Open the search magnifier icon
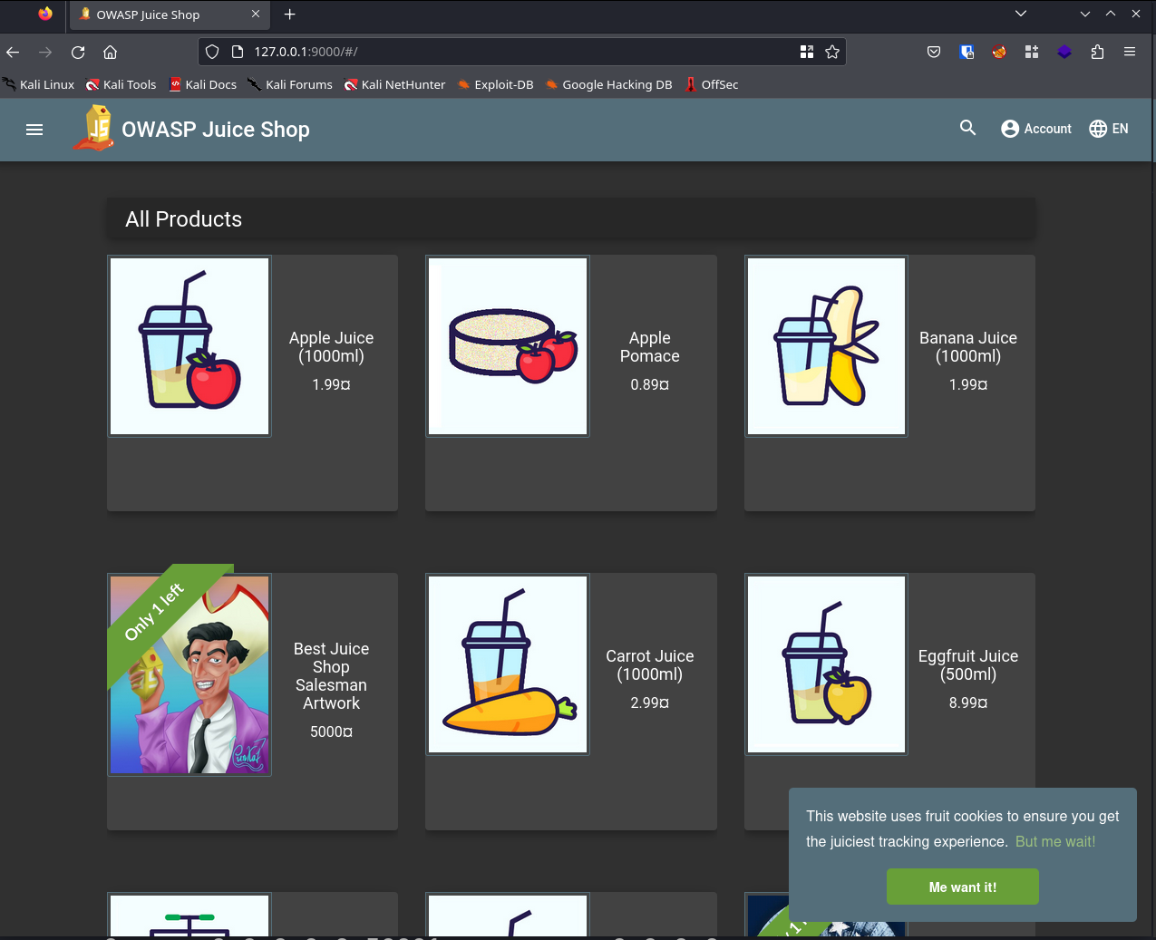The image size is (1156, 940). click(x=967, y=129)
